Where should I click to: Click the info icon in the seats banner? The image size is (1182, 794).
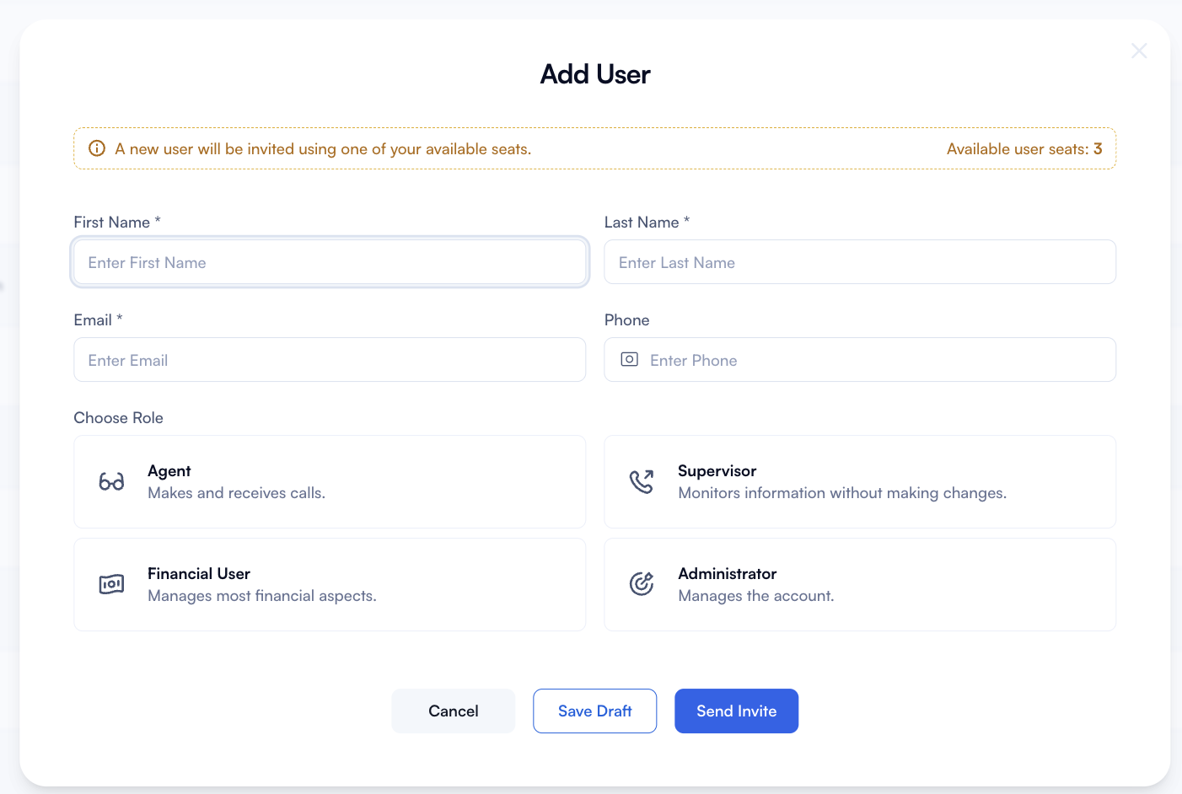(x=97, y=148)
